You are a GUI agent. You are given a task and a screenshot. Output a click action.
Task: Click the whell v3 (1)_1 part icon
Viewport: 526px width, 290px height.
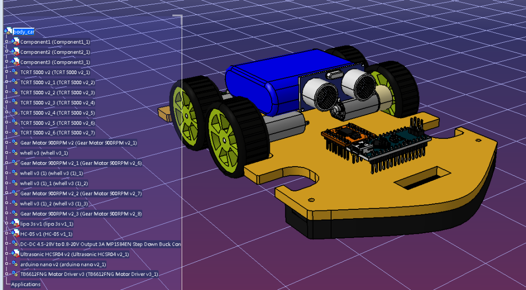[x=15, y=173]
